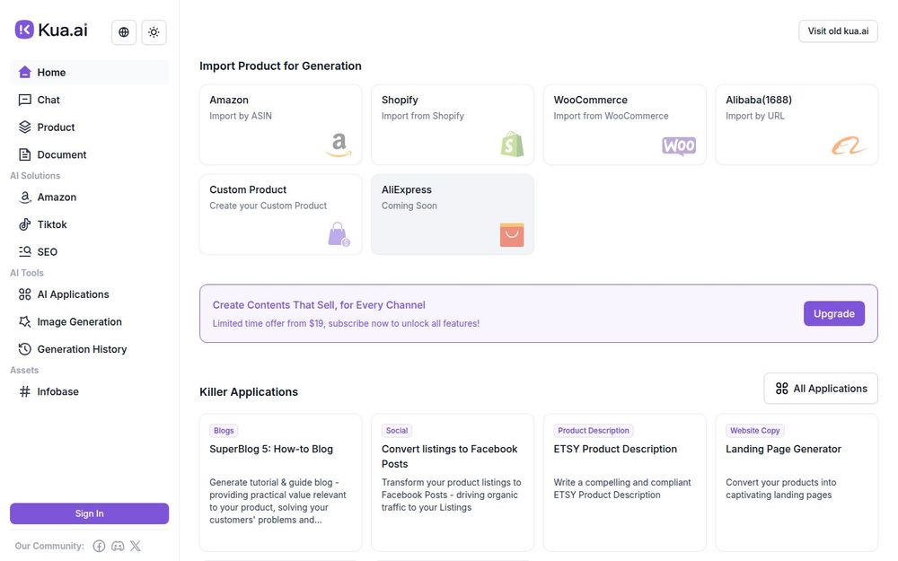Open Infobase under Assets
Viewport: 898px width, 561px height.
57,391
